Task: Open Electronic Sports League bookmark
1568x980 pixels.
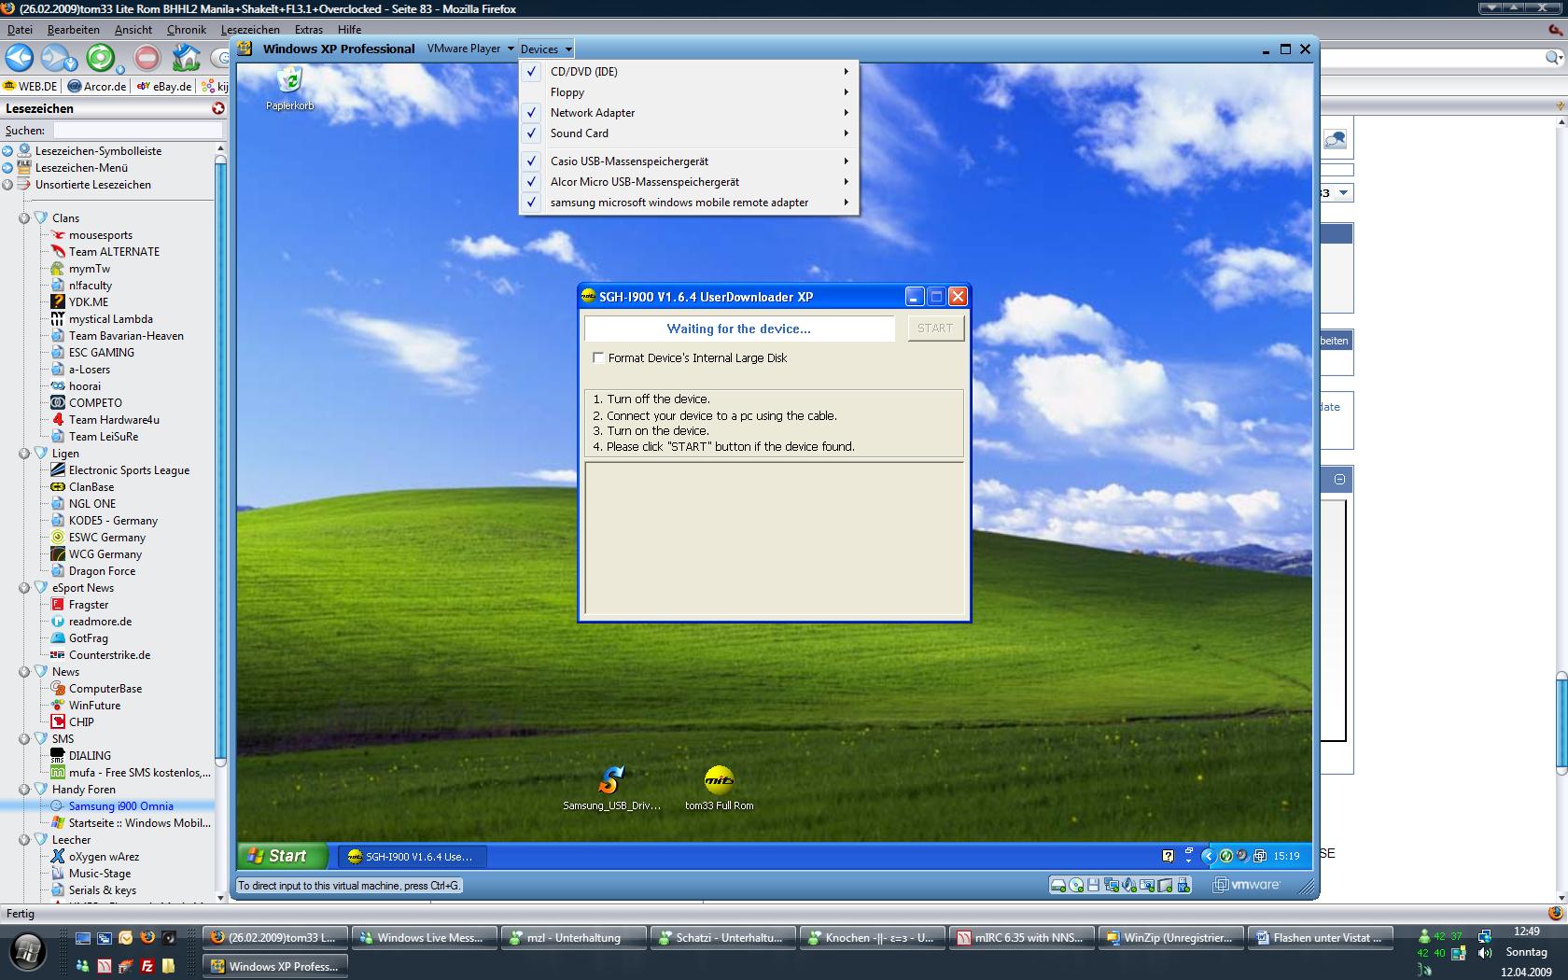Action: 129,470
